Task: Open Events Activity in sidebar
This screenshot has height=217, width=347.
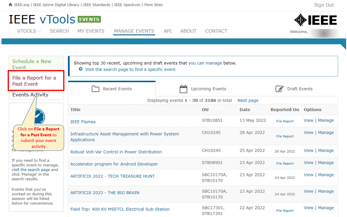Action: pyautogui.click(x=30, y=95)
